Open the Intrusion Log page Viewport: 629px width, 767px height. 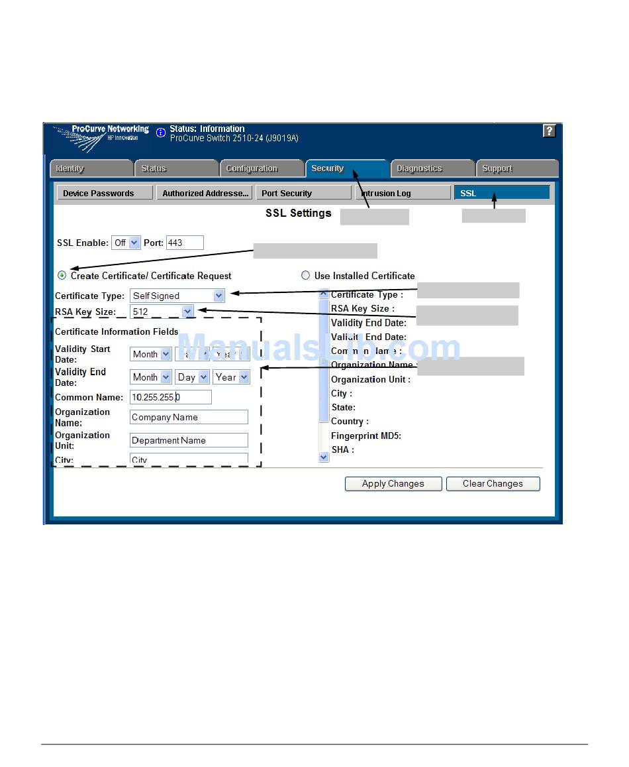click(x=403, y=193)
